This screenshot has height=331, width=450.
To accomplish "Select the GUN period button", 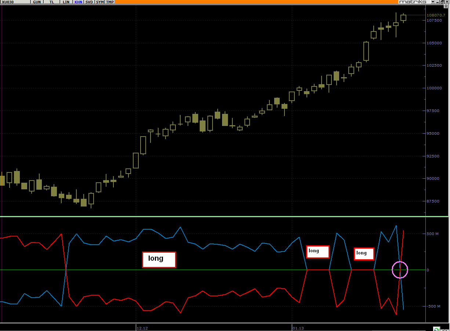I will (37, 2).
